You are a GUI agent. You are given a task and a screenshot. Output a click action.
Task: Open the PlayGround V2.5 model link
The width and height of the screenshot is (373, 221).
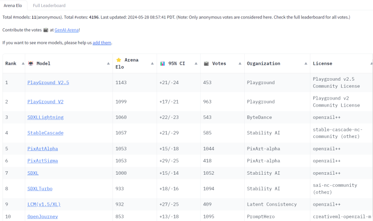tap(48, 83)
